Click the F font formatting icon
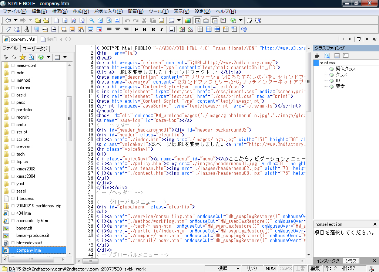Screen dimensions: 379x272 click(x=136, y=30)
